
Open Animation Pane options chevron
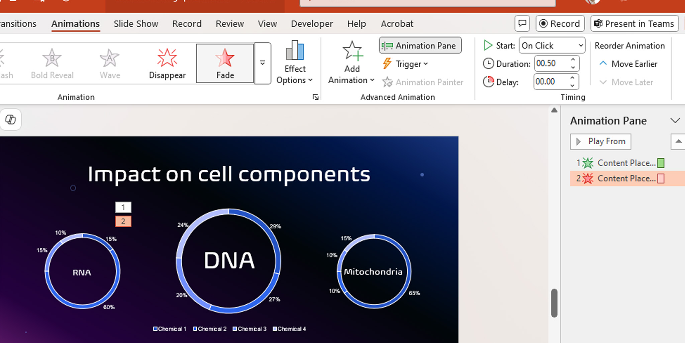point(675,121)
